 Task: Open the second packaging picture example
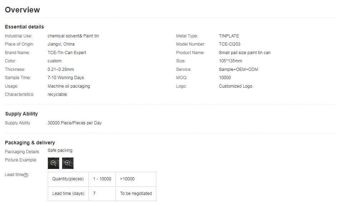[x=67, y=163]
